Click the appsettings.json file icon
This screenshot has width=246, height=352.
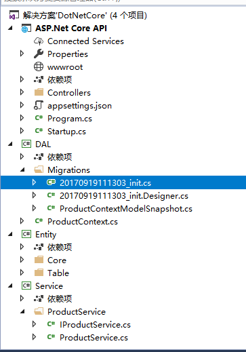(x=39, y=105)
